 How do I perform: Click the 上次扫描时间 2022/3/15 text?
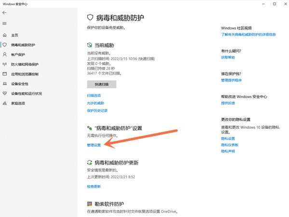tap(121, 59)
